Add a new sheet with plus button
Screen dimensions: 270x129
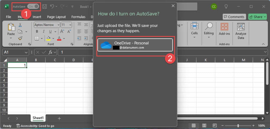59,118
